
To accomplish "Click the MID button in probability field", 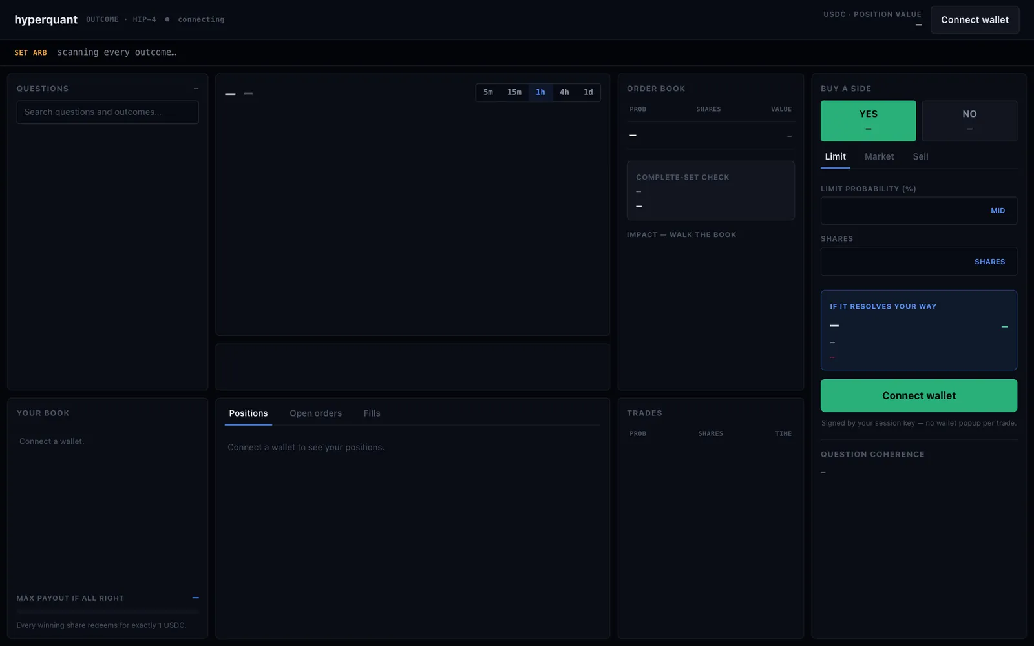I will coord(998,211).
